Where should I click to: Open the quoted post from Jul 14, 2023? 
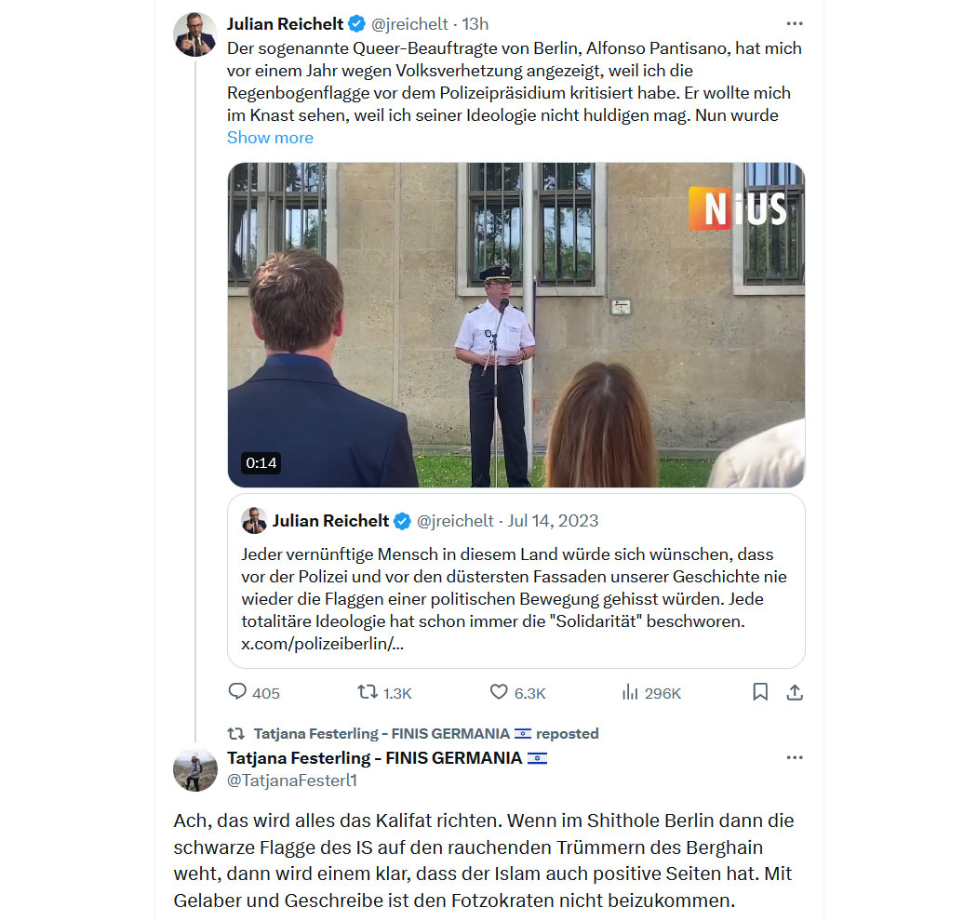(x=515, y=581)
